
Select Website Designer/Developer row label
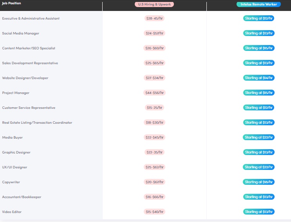coord(25,78)
